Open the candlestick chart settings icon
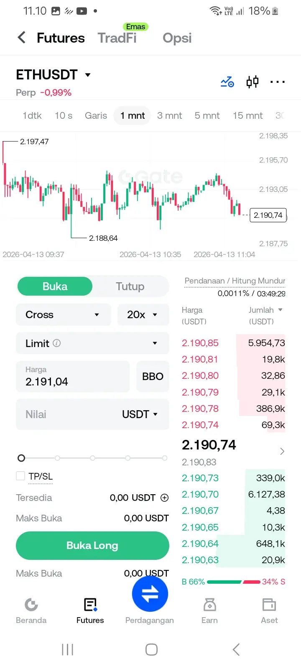The width and height of the screenshot is (301, 669). pos(253,82)
